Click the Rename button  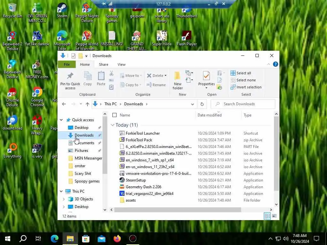[156, 85]
